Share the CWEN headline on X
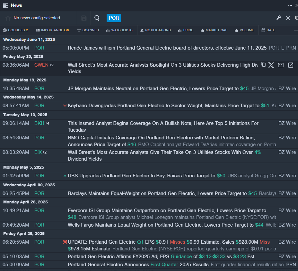The image size is (298, 271). click(x=271, y=65)
